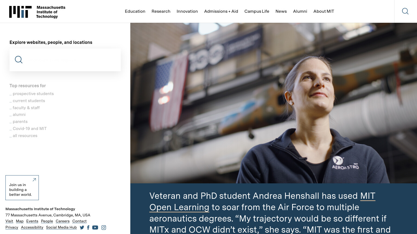The height and width of the screenshot is (234, 417).
Task: Open the Events footer link
Action: [32, 221]
